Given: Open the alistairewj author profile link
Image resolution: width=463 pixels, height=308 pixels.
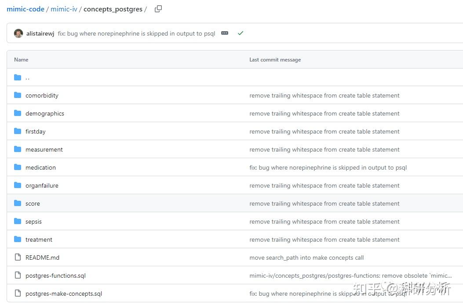Looking at the screenshot, I should click(40, 33).
